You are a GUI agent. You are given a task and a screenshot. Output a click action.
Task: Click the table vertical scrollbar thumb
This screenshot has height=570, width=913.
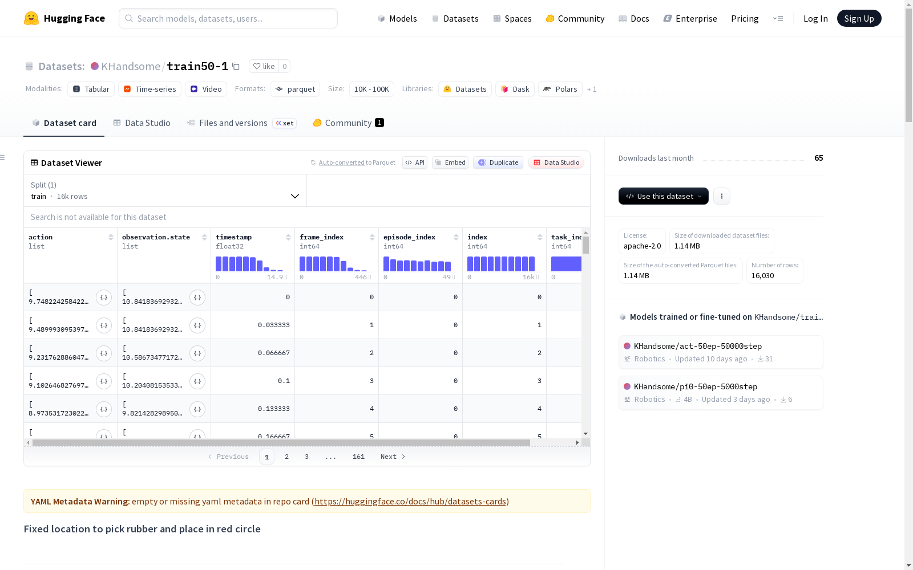[x=585, y=245]
